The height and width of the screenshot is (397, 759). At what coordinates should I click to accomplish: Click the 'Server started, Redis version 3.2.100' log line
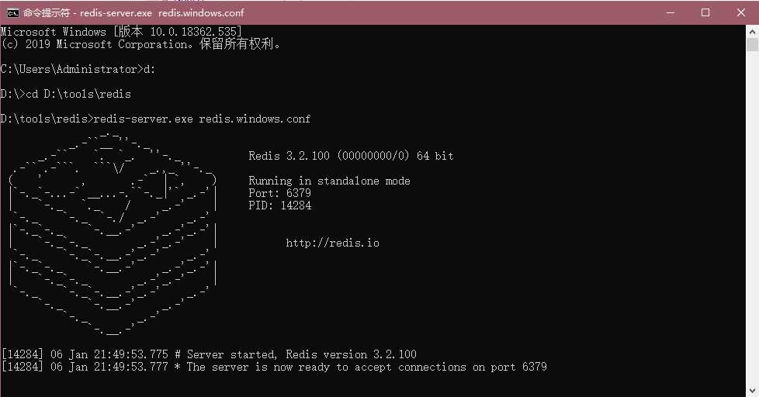pyautogui.click(x=209, y=354)
